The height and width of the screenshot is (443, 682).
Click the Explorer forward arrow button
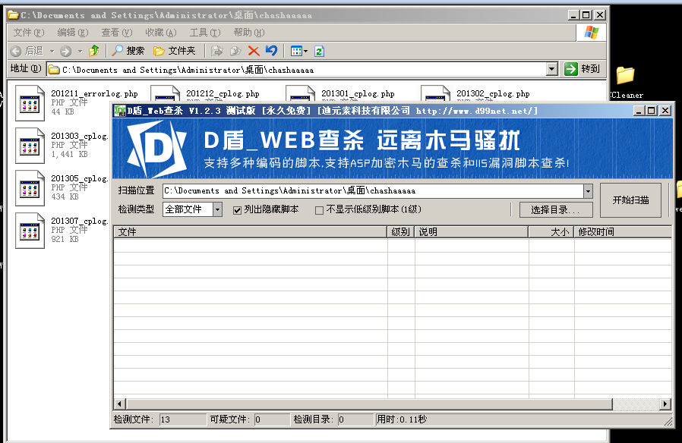pos(65,52)
